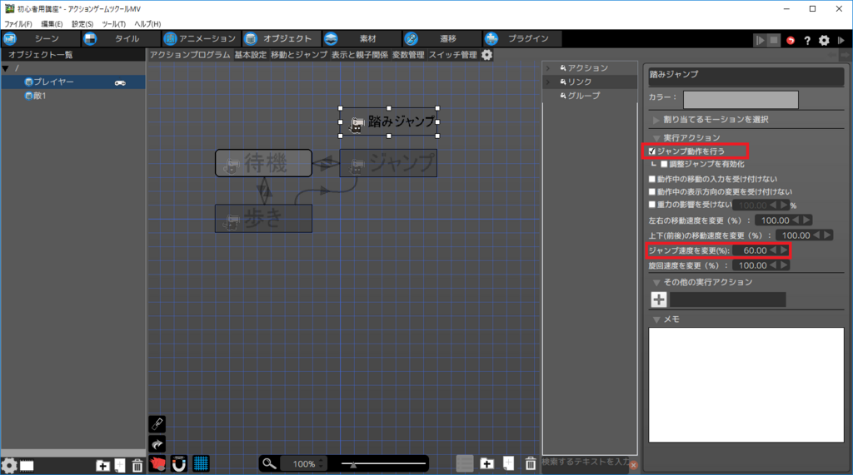Click the magnifier zoom icon
The height and width of the screenshot is (475, 853).
269,463
